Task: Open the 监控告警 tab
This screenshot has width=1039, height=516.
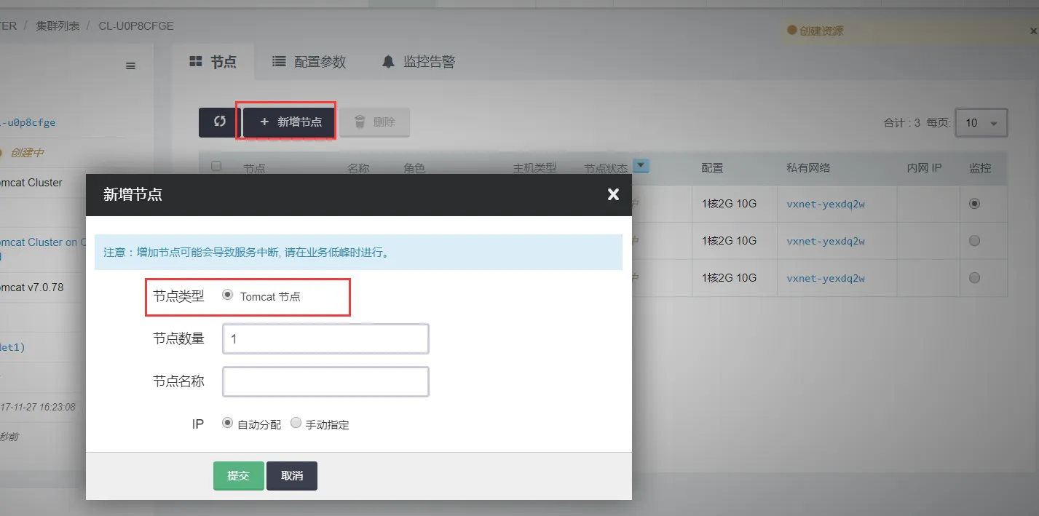Action: pyautogui.click(x=418, y=62)
